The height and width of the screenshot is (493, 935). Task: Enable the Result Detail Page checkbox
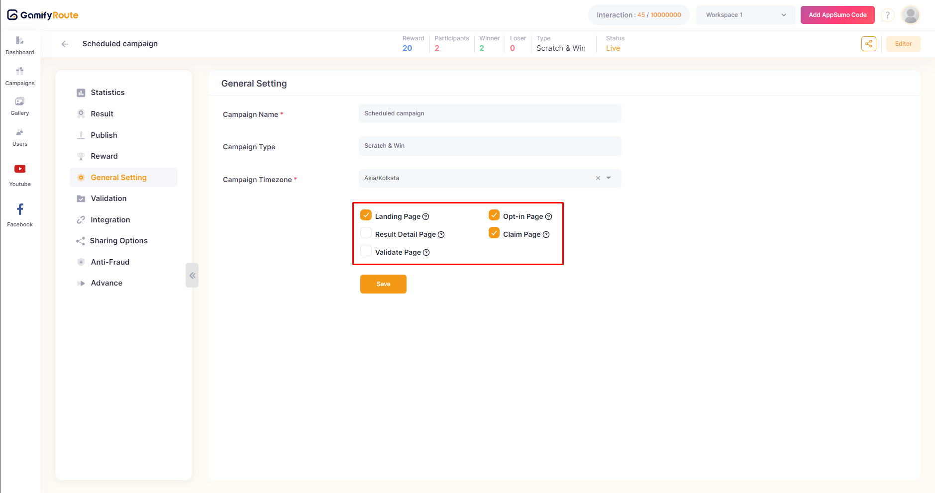click(366, 233)
